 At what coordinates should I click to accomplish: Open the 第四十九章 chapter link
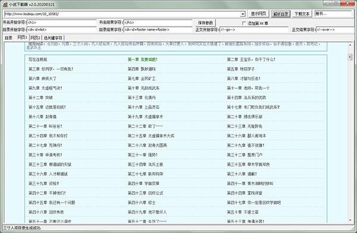coord(147,212)
